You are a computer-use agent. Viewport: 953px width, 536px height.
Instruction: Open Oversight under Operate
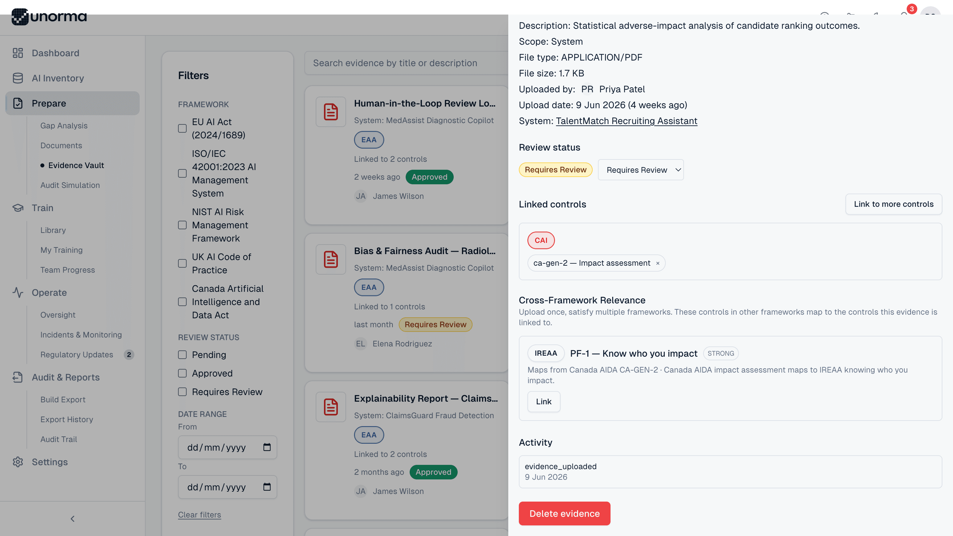58,315
